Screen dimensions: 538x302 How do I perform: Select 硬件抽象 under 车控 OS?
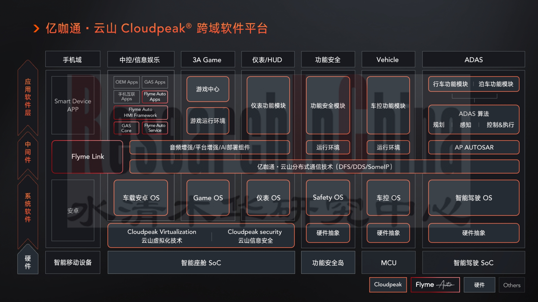tap(388, 233)
